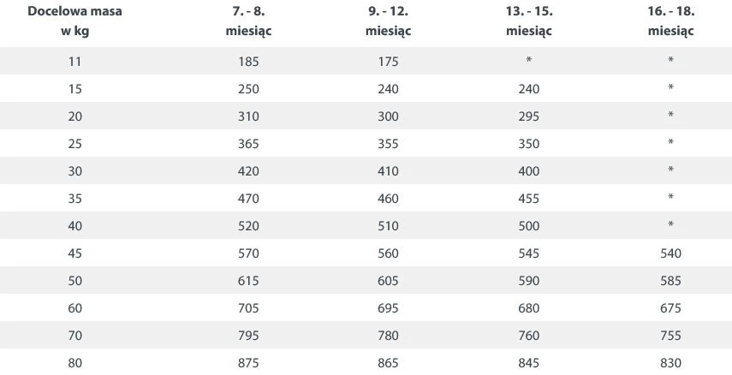Click the asterisk in the 40 kg row
732x375 pixels.
point(670,225)
